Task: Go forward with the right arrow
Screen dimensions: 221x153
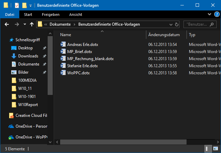Action: 17,24
